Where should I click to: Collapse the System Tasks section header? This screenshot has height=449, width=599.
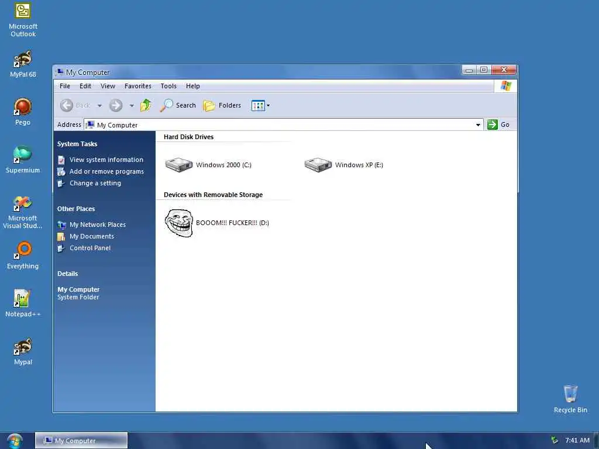point(77,144)
